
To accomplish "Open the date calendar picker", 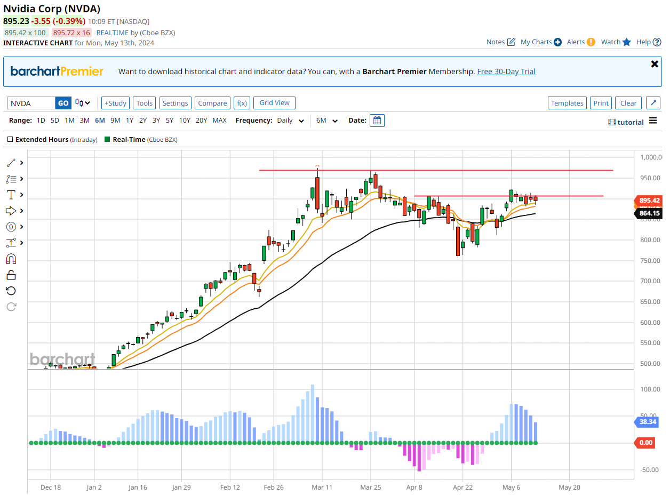I will (x=377, y=121).
